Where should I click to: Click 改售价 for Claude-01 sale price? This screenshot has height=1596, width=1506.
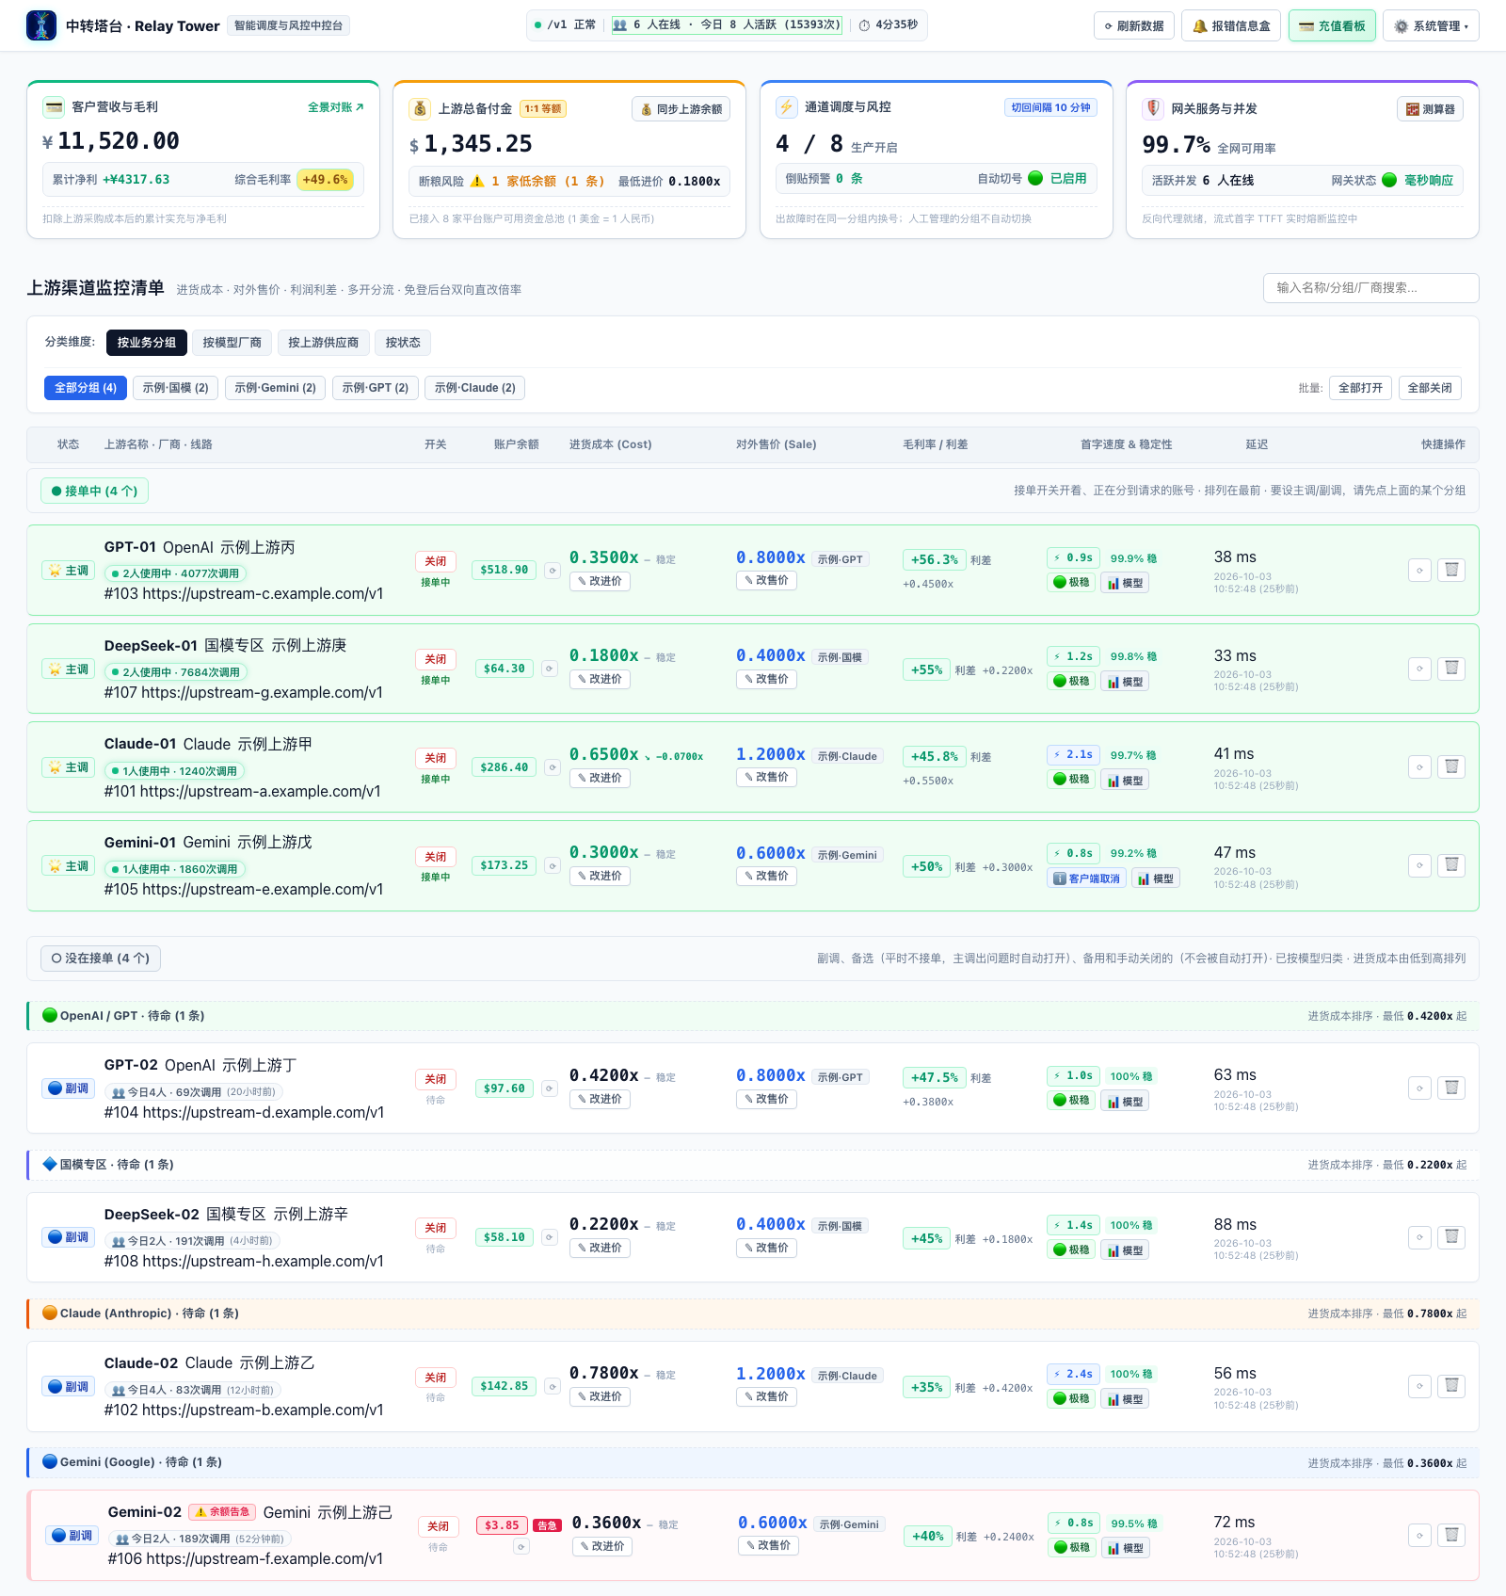pyautogui.click(x=767, y=777)
